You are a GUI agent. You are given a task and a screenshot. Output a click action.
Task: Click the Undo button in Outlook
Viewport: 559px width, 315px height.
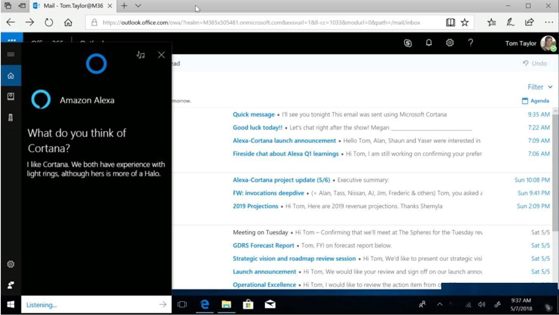pyautogui.click(x=535, y=63)
